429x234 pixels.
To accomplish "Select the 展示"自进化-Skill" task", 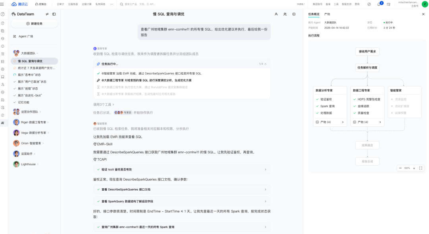I will tap(35, 95).
